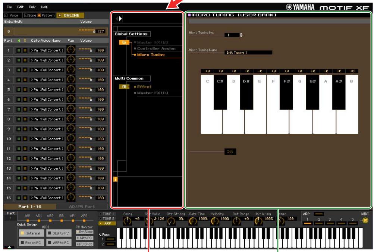
Task: Click the Oct Range knob
Action: 237,221
